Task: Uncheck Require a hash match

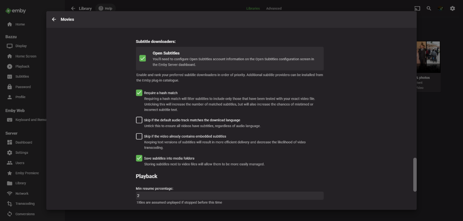Action: 139,93
